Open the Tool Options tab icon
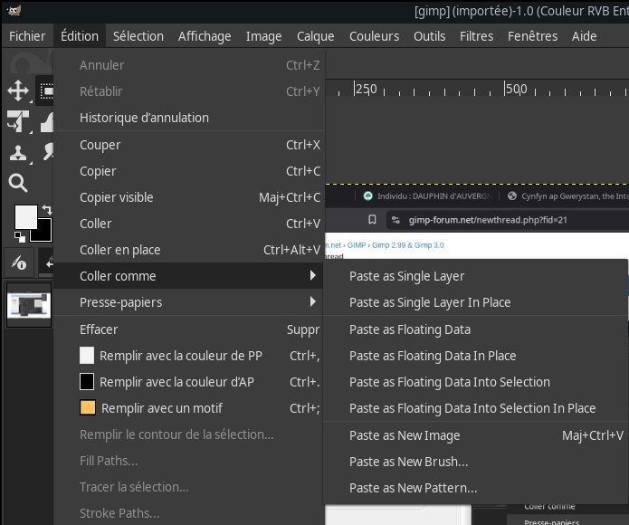Screen dimensions: 629x525 (18, 262)
